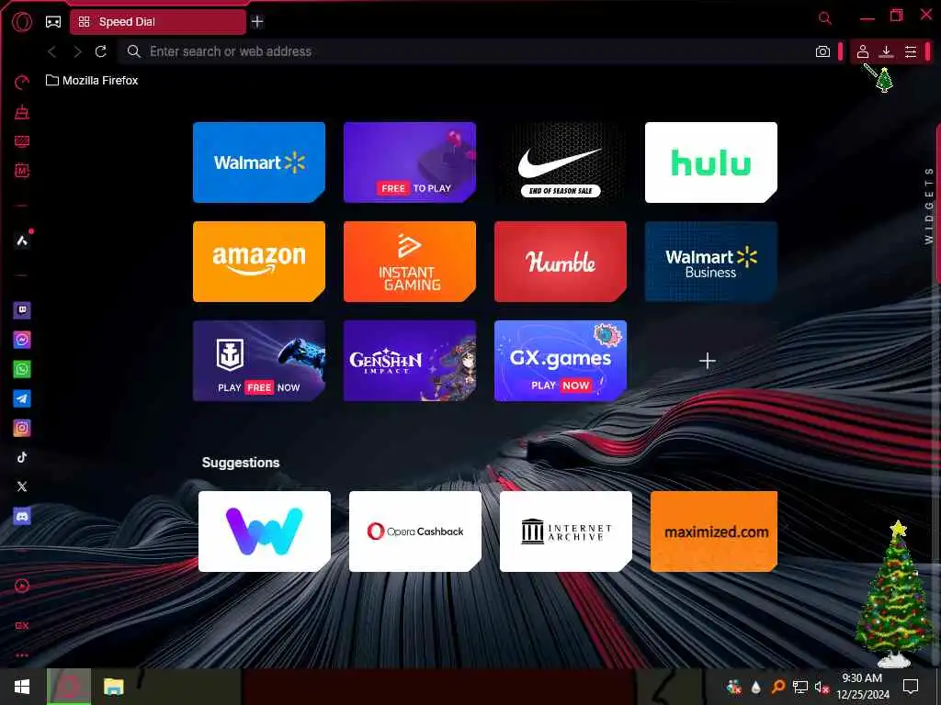Open the network tray icon
Viewport: 941px width, 705px height.
pos(800,687)
